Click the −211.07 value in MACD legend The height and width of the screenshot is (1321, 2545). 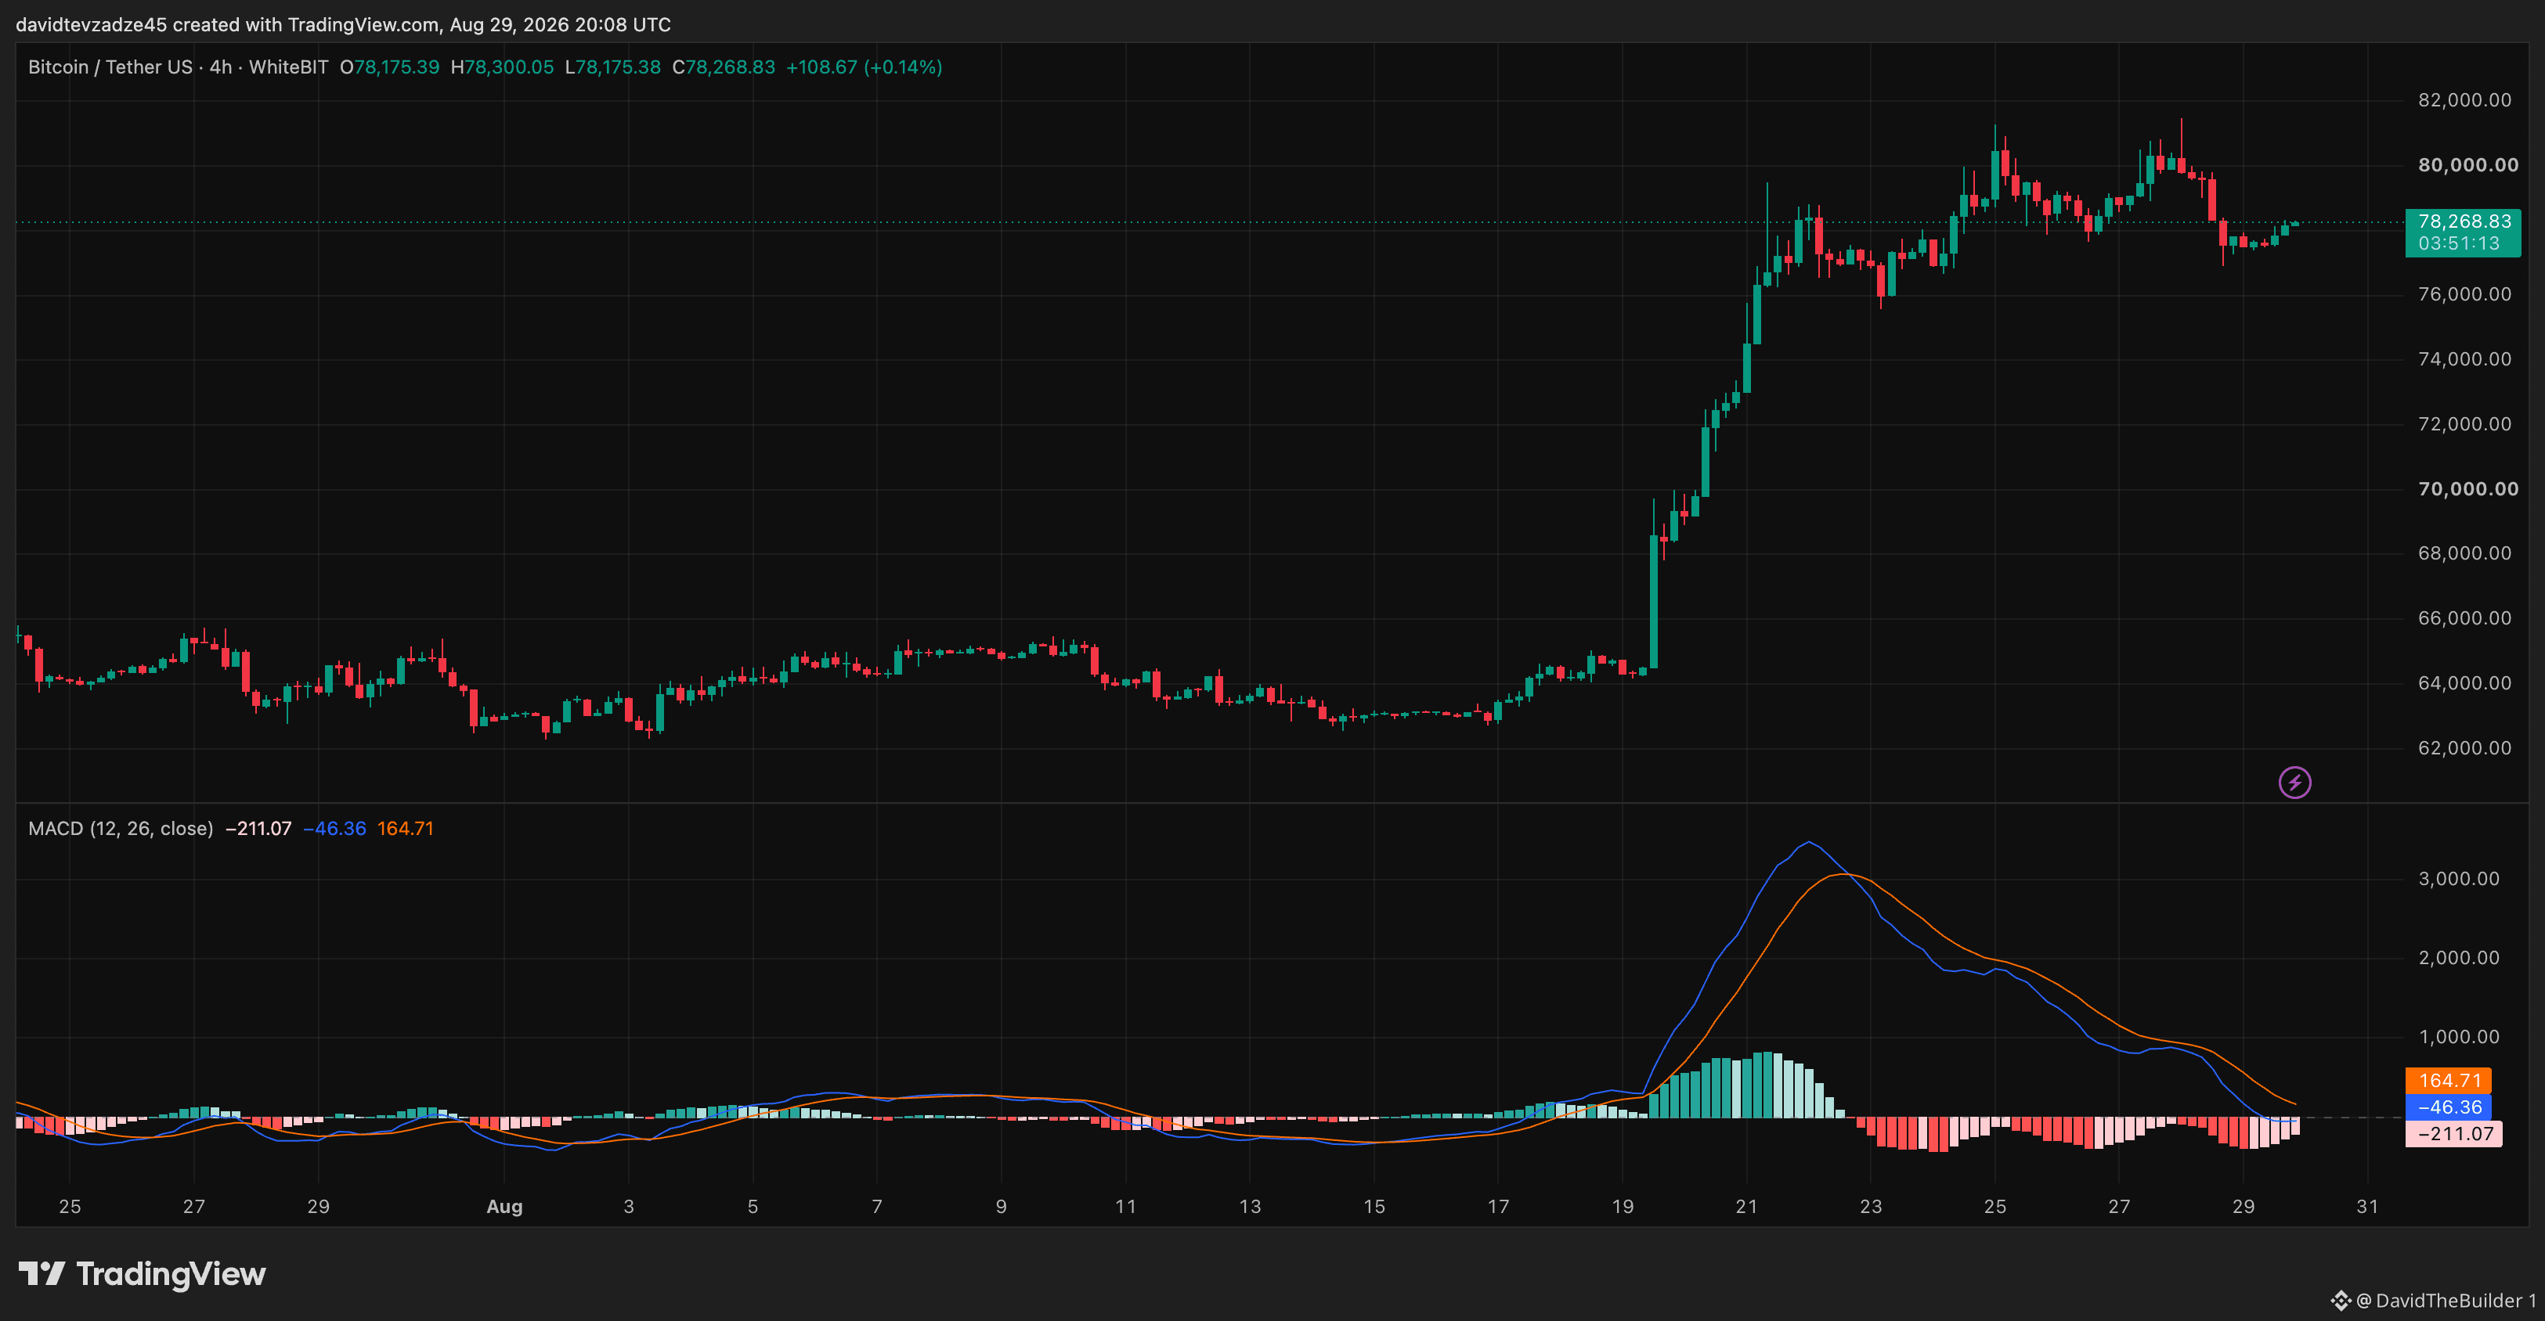pos(259,828)
